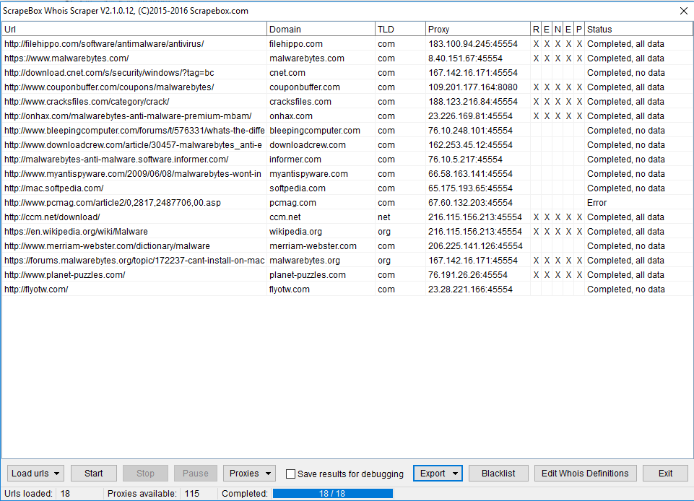Select the merriam-webster.com dictionary URL
This screenshot has height=501, width=694.
(x=107, y=246)
